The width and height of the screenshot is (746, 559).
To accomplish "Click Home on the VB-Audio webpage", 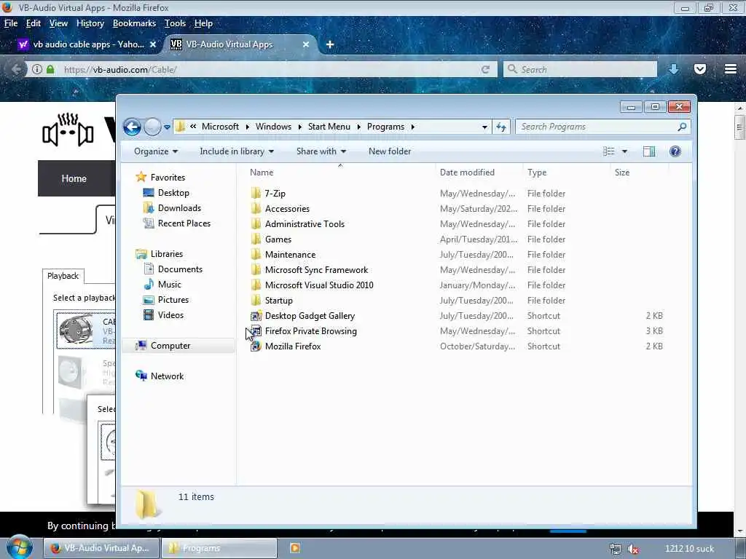I will click(x=74, y=179).
